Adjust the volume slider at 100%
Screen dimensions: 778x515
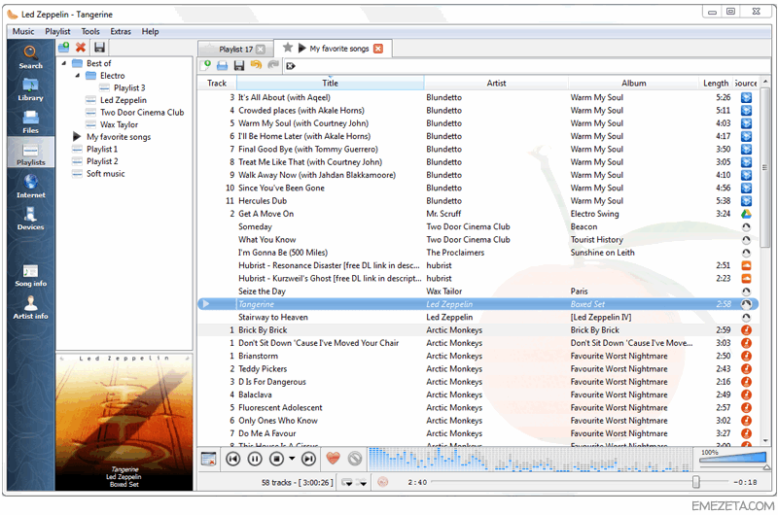[733, 459]
